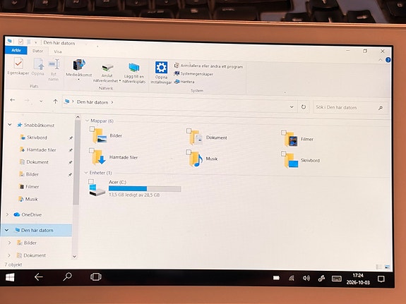
Task: Open Systemegenskaper in the ribbon
Action: click(x=193, y=74)
